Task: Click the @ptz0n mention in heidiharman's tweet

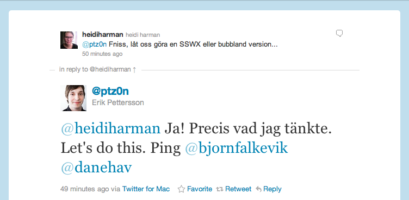Action: coord(95,44)
